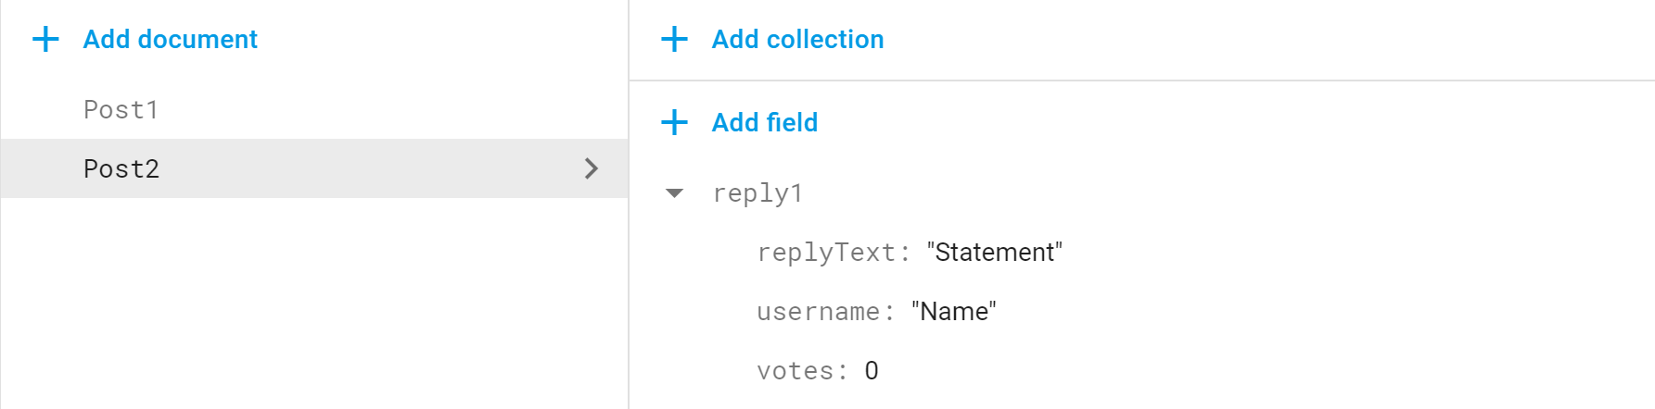The height and width of the screenshot is (409, 1655).
Task: Click the username field key
Action: pos(825,312)
